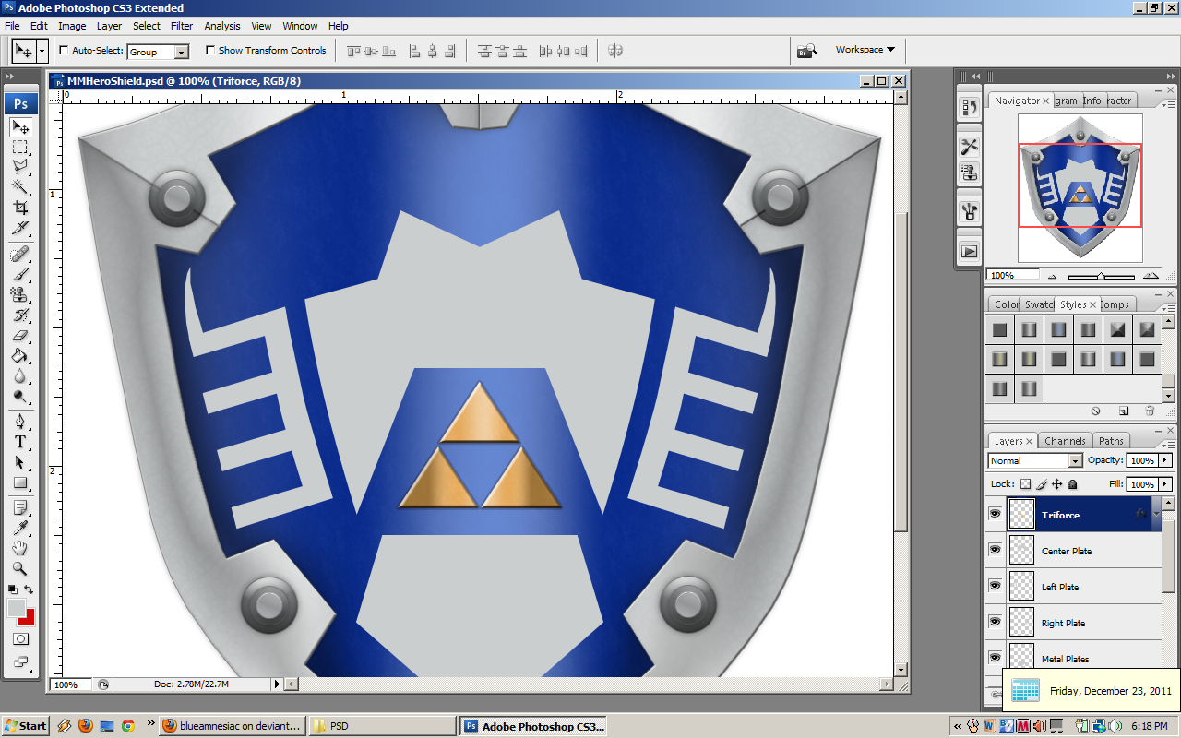Select the Slice tool
This screenshot has height=738, width=1181.
pyautogui.click(x=20, y=228)
